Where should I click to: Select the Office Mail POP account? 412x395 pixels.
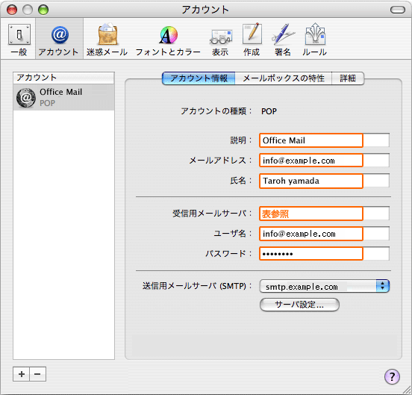point(63,97)
